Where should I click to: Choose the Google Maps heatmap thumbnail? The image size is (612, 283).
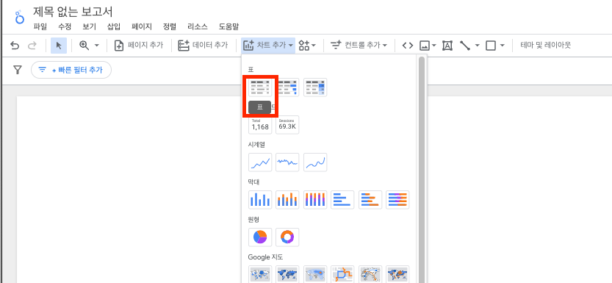point(315,274)
